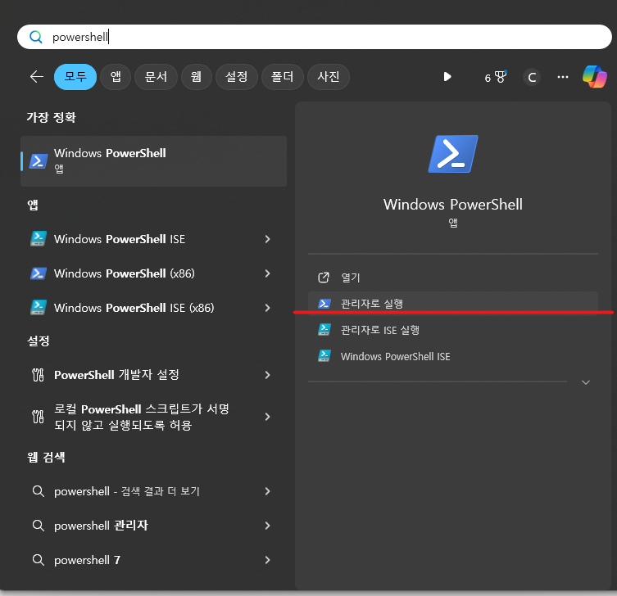617x596 pixels.
Task: Select the 모두 filter tab
Action: pyautogui.click(x=75, y=77)
